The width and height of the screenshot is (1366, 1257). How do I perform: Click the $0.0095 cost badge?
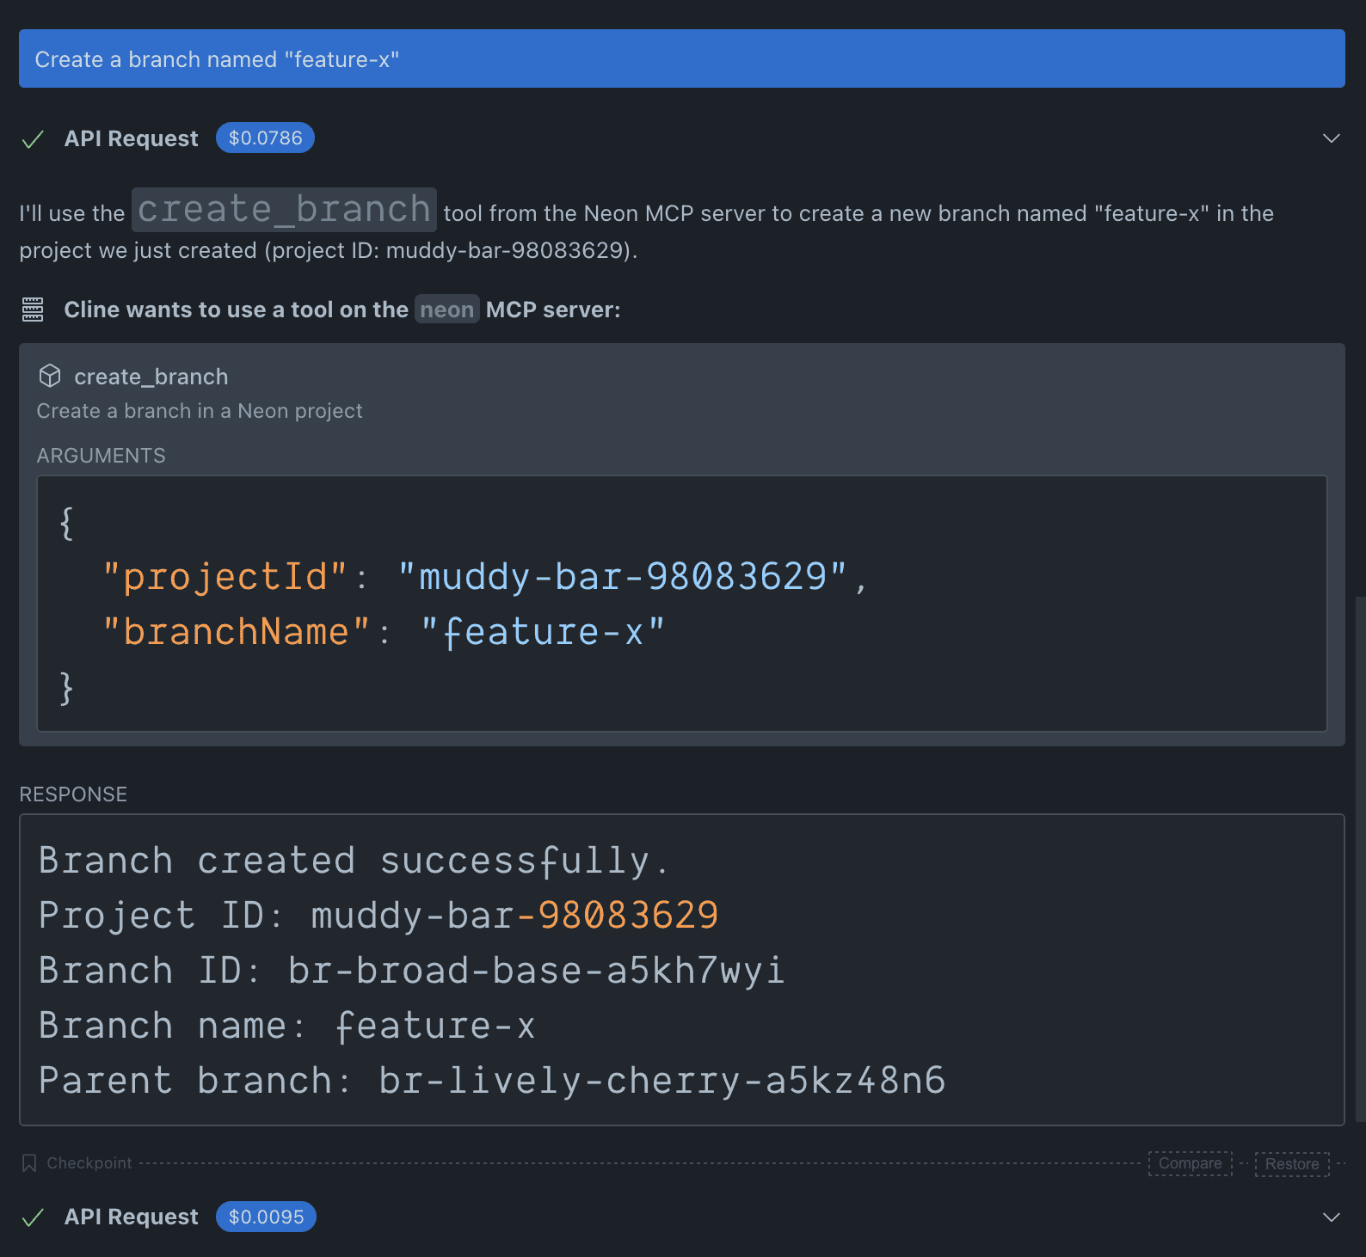coord(266,1217)
